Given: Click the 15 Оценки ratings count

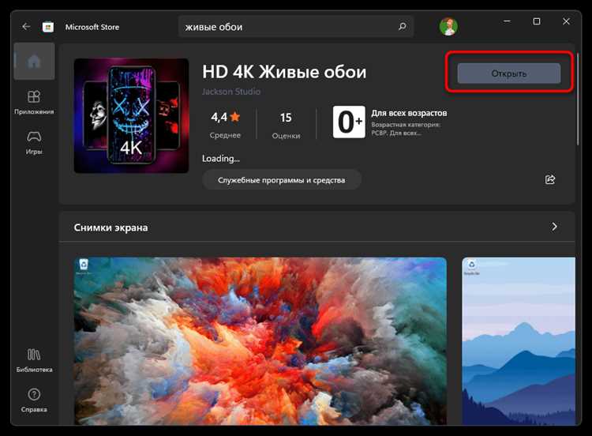Looking at the screenshot, I should pos(286,126).
